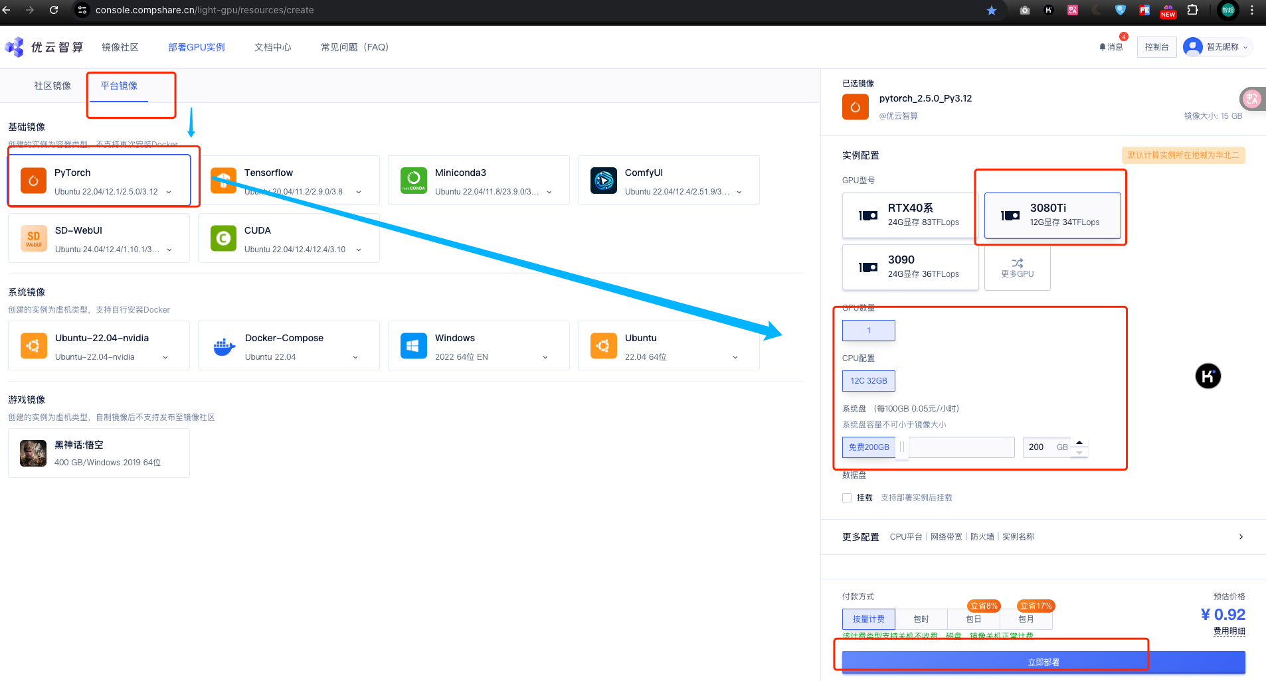This screenshot has height=681, width=1266.
Task: Switch to the 平台镜像 tab
Action: click(119, 86)
